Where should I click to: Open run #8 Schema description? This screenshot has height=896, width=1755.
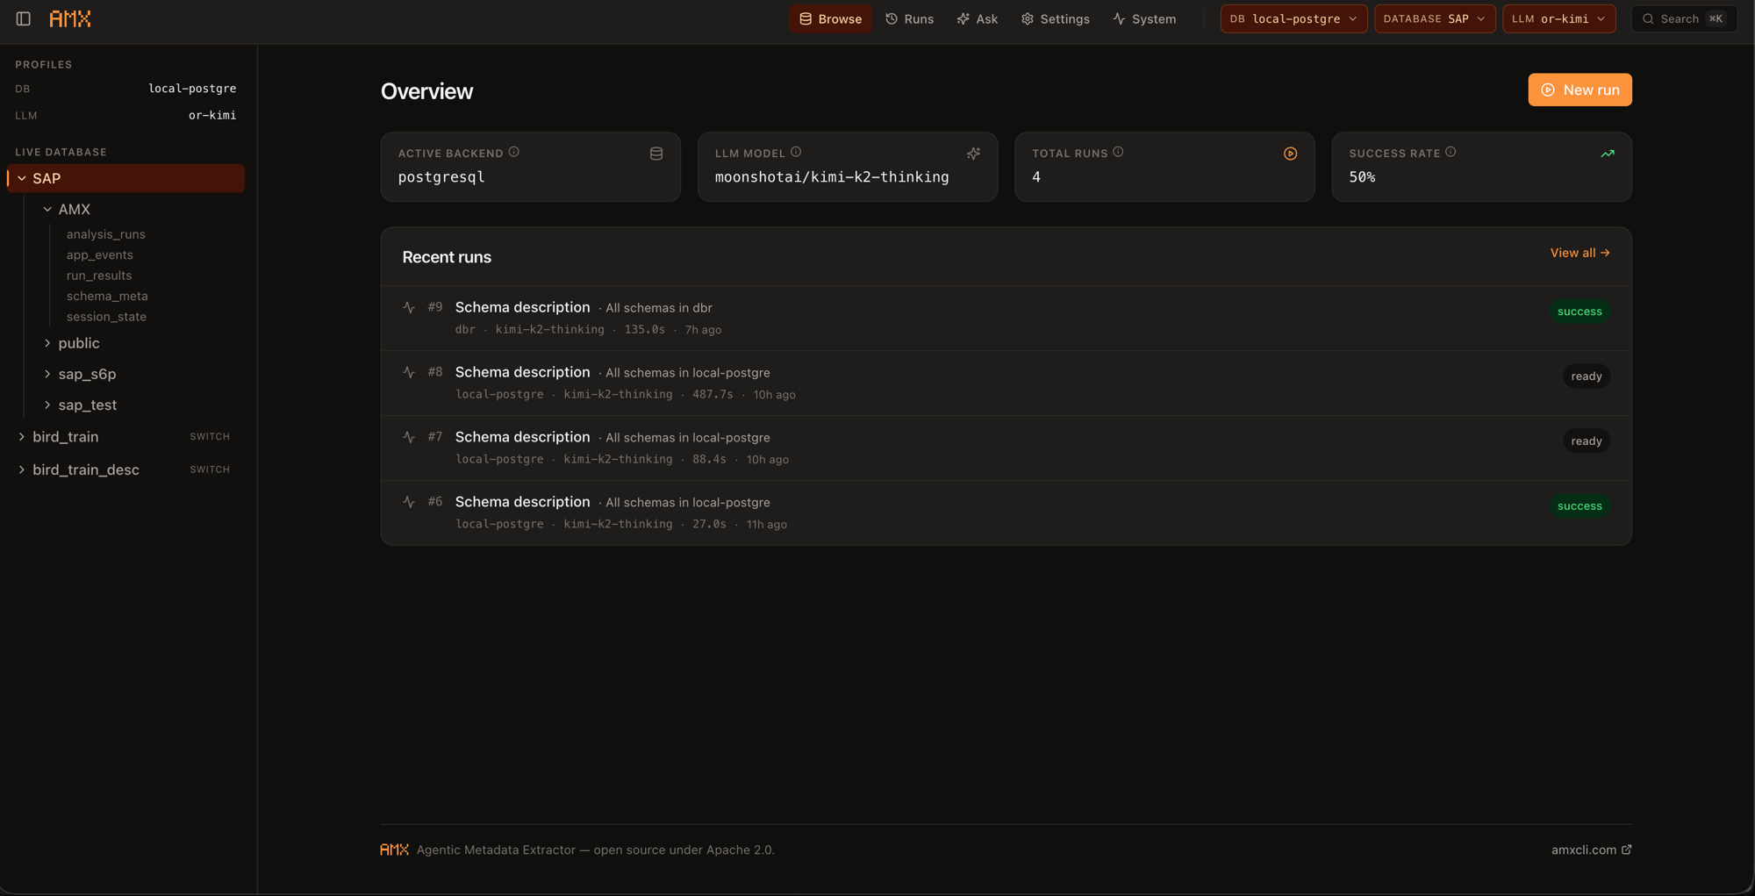[x=1006, y=383]
